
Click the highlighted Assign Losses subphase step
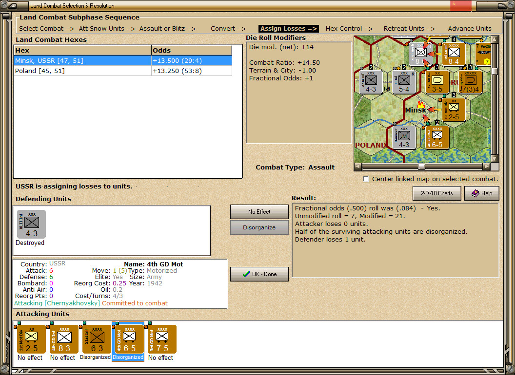[288, 29]
